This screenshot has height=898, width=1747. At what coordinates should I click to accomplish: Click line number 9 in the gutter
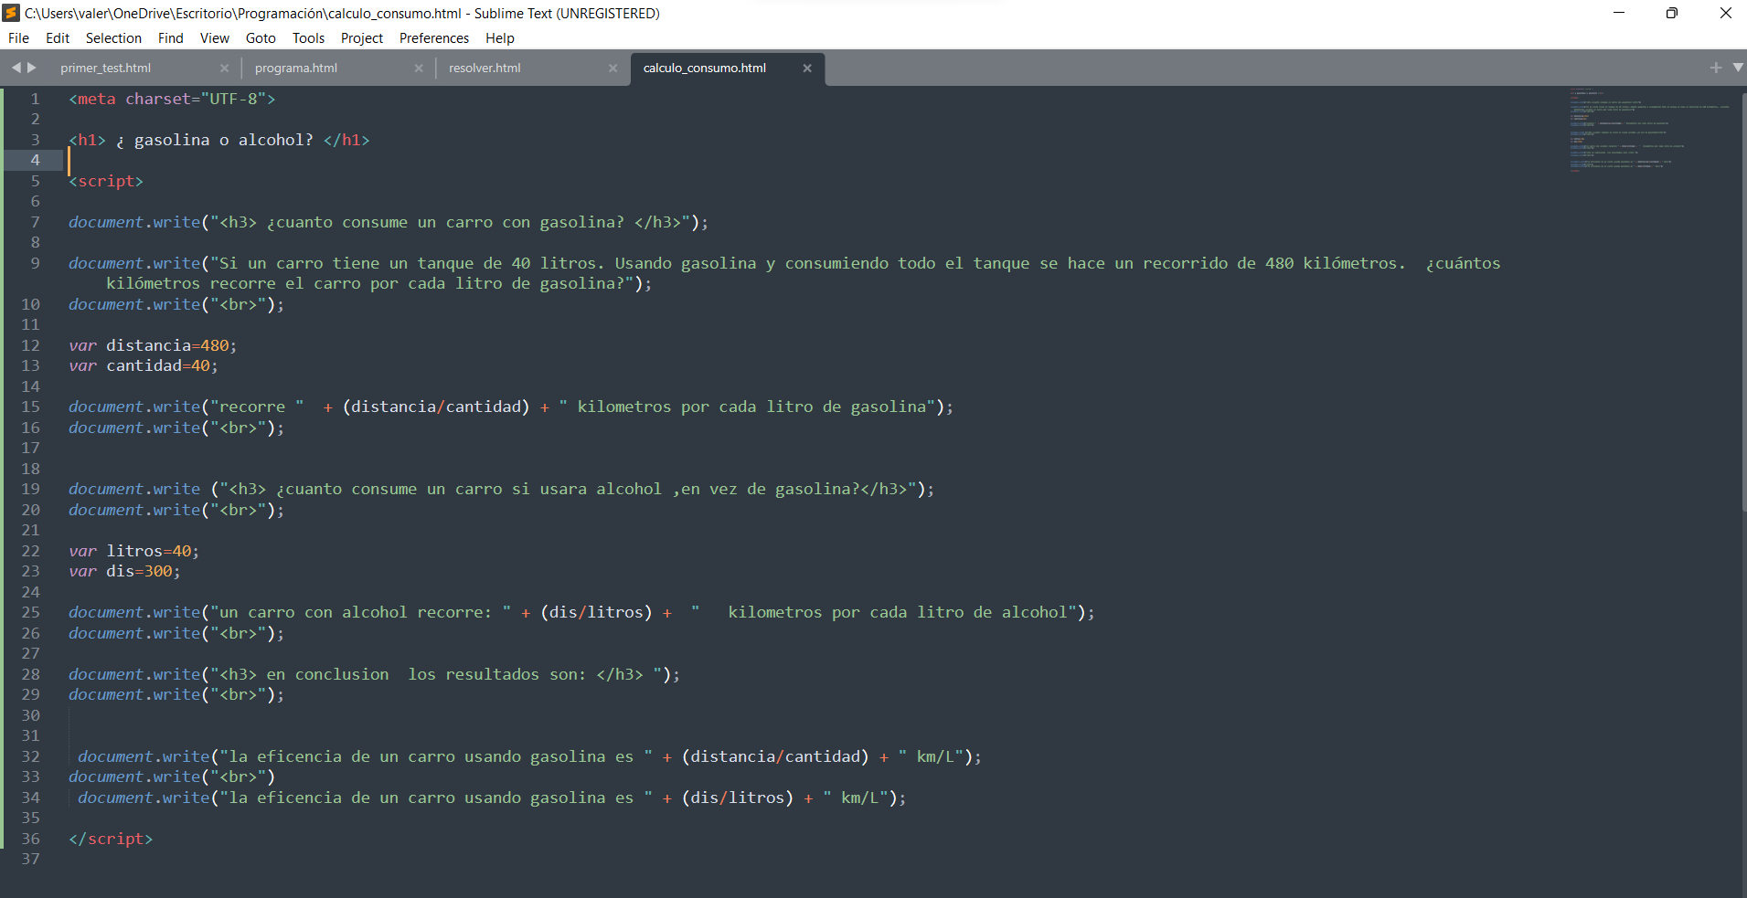(36, 263)
